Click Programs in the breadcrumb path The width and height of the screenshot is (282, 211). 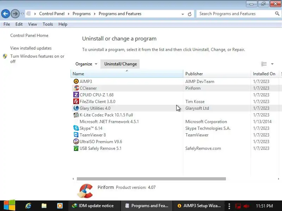(81, 14)
